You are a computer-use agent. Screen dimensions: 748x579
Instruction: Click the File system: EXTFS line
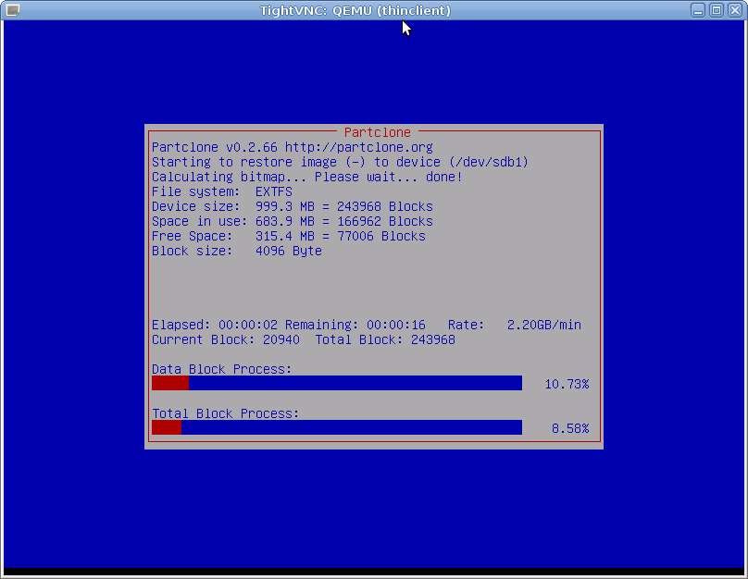click(222, 192)
